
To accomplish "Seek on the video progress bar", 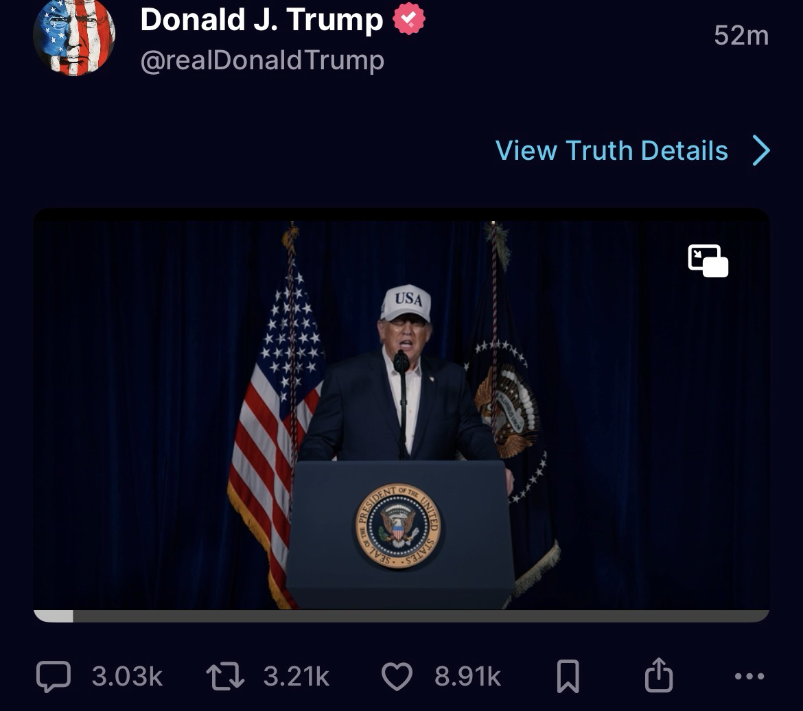I will 401,616.
